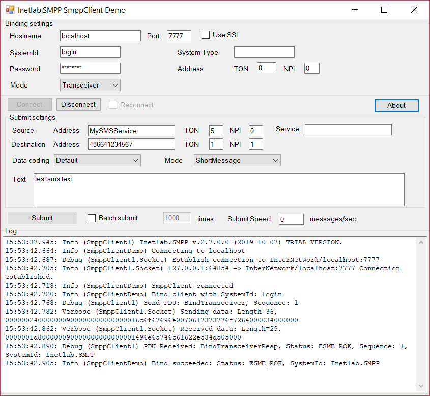Expand the Data coding Default dropdown
The image size is (430, 396).
[x=97, y=160]
